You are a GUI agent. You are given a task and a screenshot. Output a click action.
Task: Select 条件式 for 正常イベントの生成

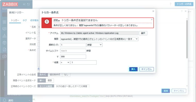[43, 75]
